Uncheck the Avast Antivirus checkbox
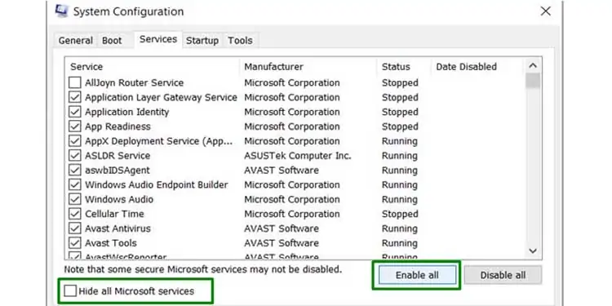This screenshot has width=612, height=306. pos(74,228)
